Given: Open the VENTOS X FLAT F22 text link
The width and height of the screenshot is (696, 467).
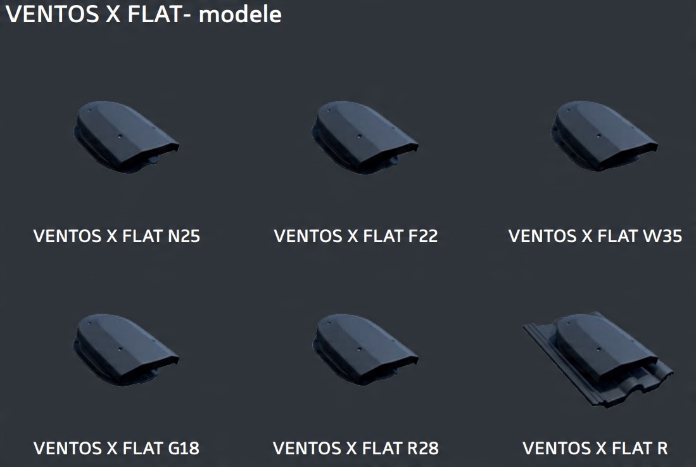Looking at the screenshot, I should [356, 236].
